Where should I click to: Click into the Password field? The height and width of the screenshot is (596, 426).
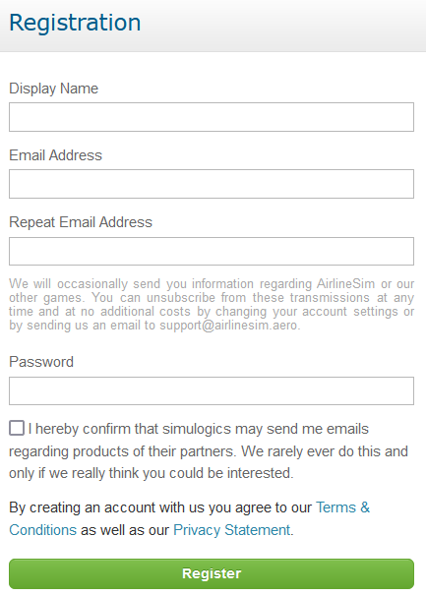212,390
